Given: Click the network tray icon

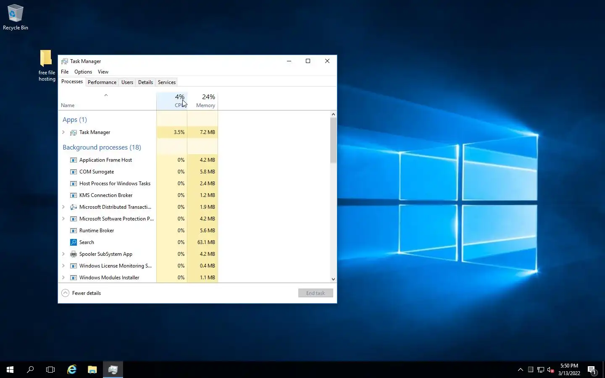Looking at the screenshot, I should click(541, 370).
